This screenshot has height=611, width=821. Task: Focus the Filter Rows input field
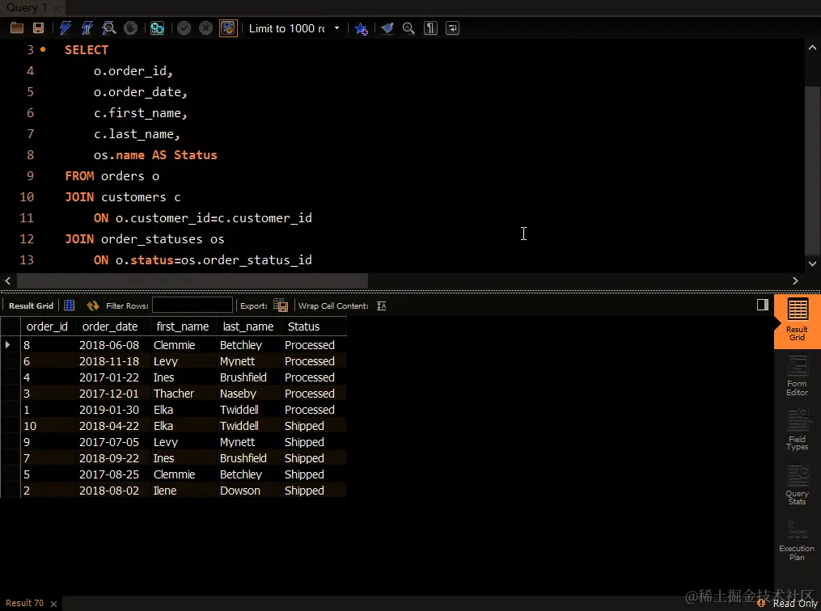coord(193,305)
